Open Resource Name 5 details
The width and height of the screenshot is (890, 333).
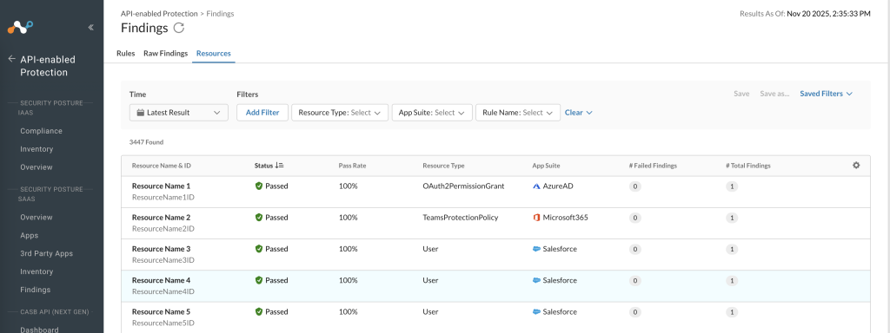point(161,312)
